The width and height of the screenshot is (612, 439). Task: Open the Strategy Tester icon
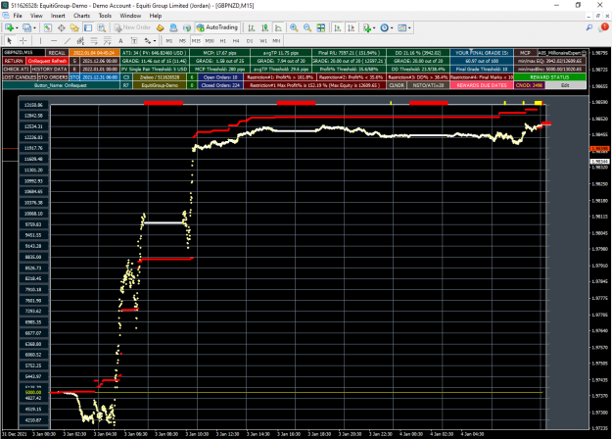[102, 27]
